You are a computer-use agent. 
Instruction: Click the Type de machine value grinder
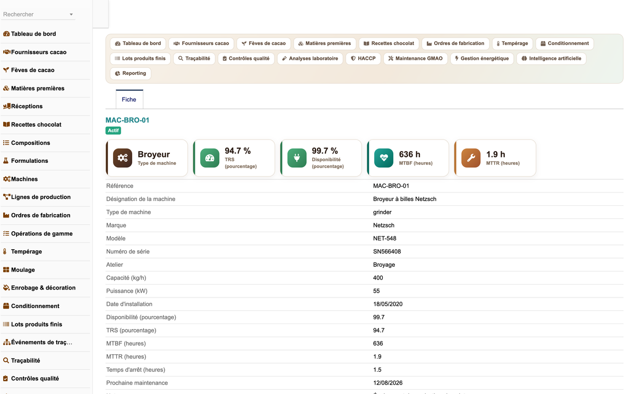[382, 212]
